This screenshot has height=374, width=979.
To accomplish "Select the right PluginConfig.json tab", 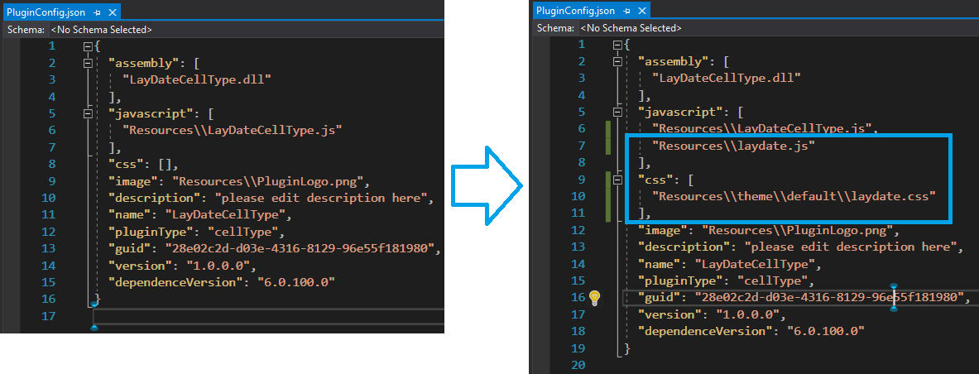I will click(575, 12).
